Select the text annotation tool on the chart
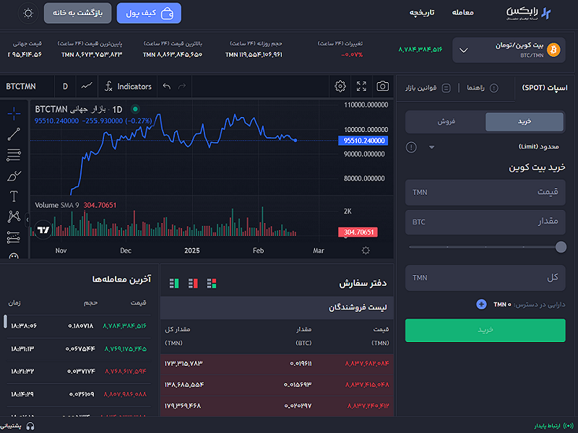Image resolution: width=578 pixels, height=433 pixels. click(x=13, y=195)
